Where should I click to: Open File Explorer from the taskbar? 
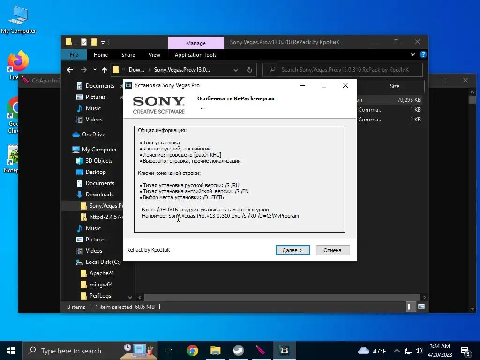point(215,351)
